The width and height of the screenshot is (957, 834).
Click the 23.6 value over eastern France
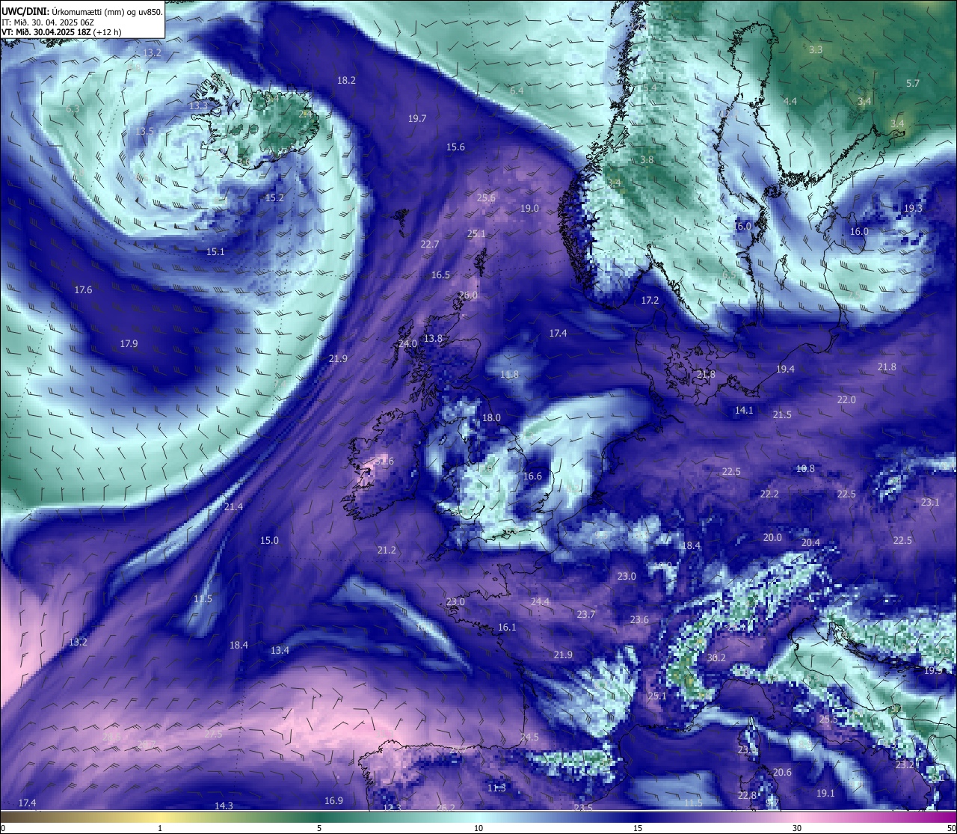tap(639, 619)
